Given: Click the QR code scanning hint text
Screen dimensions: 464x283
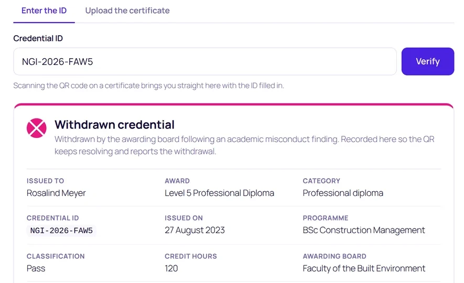Looking at the screenshot, I should (148, 85).
